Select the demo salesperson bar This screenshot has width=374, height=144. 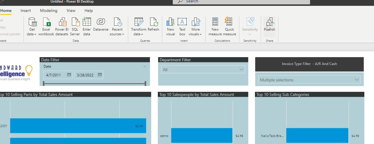pos(202,136)
